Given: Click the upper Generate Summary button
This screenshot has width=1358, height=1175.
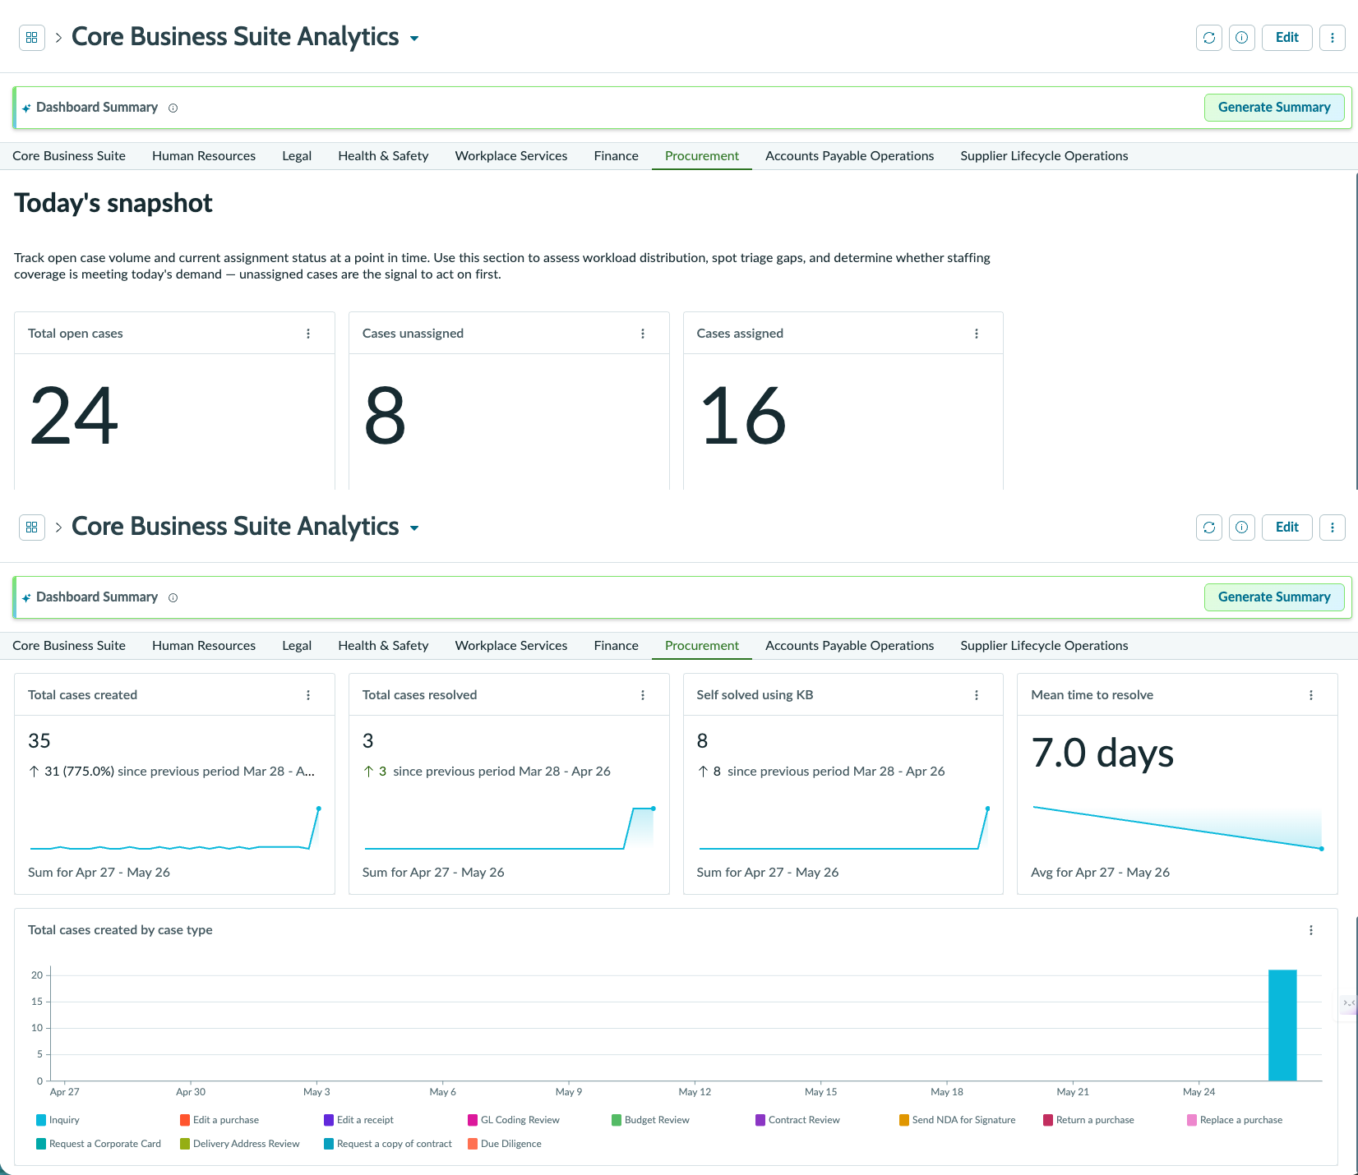Looking at the screenshot, I should coord(1274,108).
